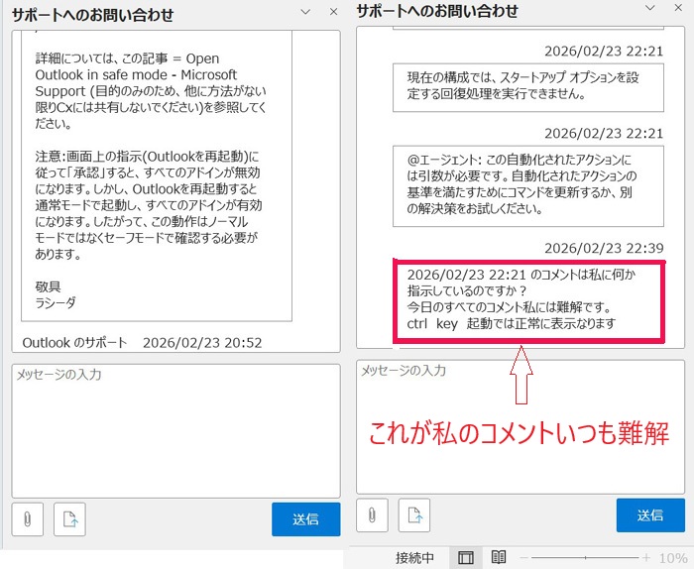Close the left support contact pane
This screenshot has height=569, width=694.
click(x=333, y=13)
